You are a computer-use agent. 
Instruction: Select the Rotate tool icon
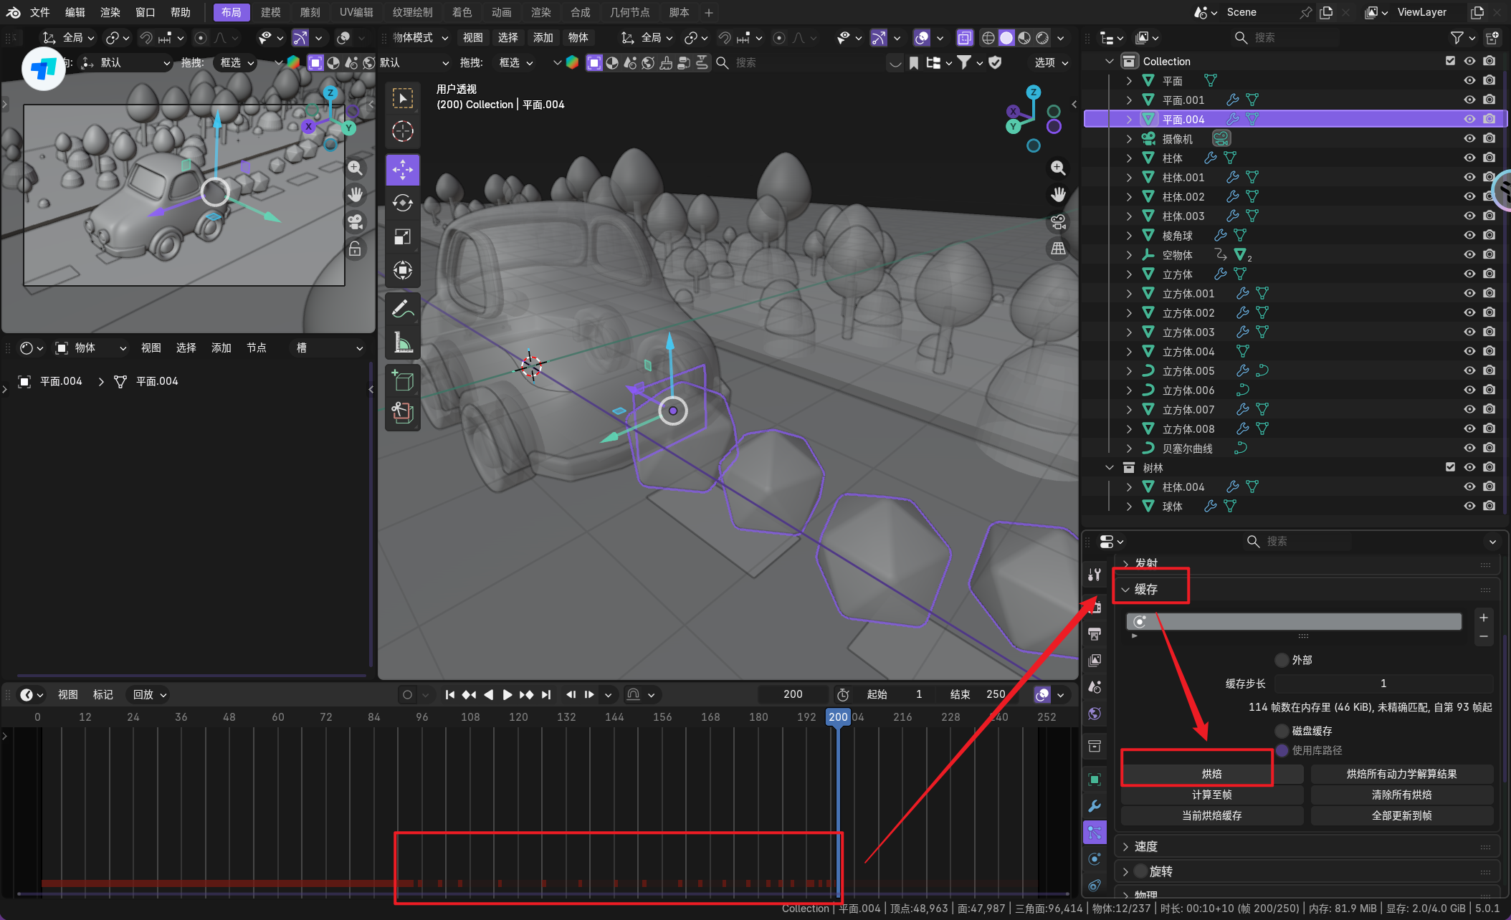403,203
